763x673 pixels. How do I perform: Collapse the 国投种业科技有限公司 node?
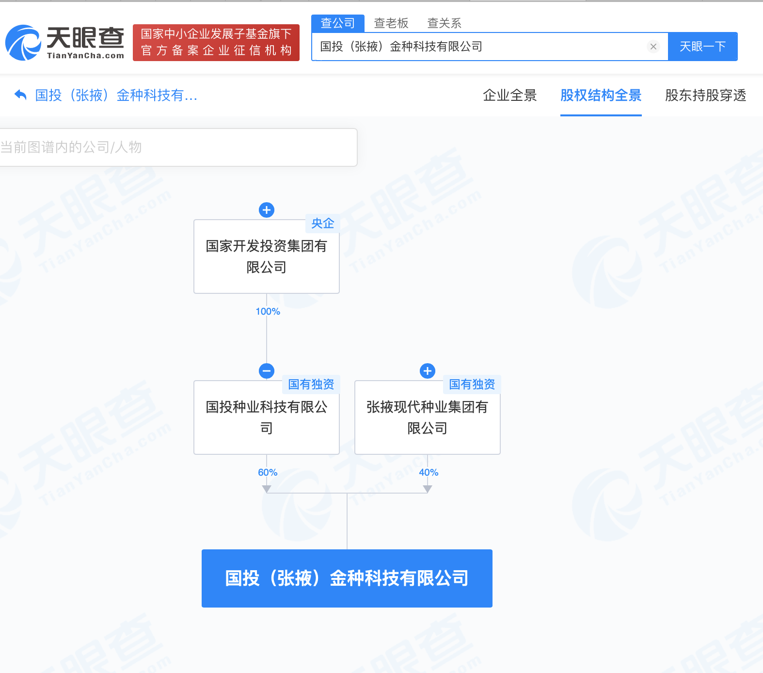click(267, 371)
